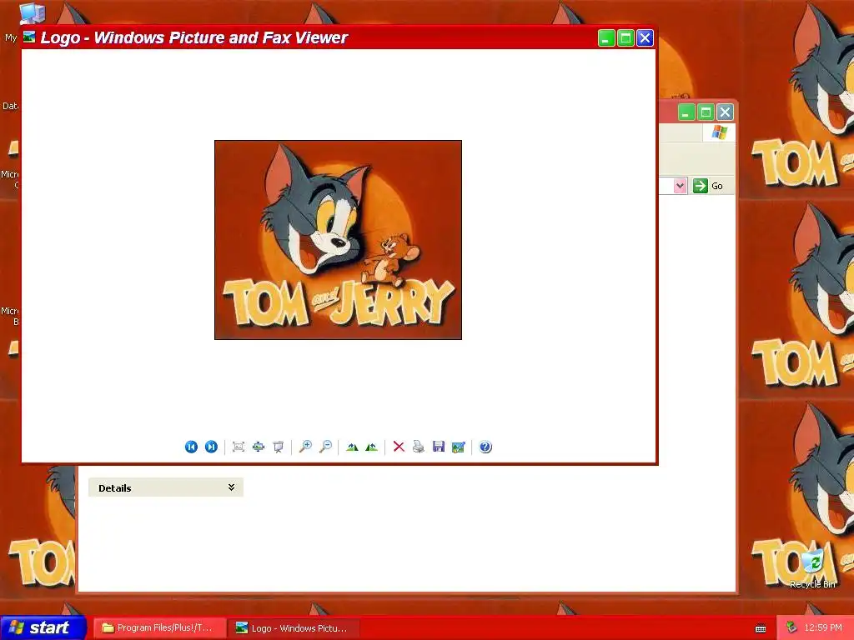Select Best Fit view icon

pos(239,447)
